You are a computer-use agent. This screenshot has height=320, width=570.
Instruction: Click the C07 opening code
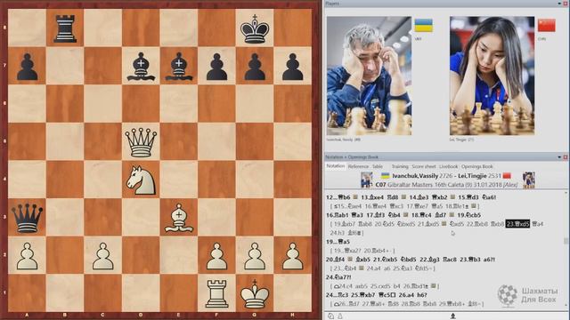380,185
